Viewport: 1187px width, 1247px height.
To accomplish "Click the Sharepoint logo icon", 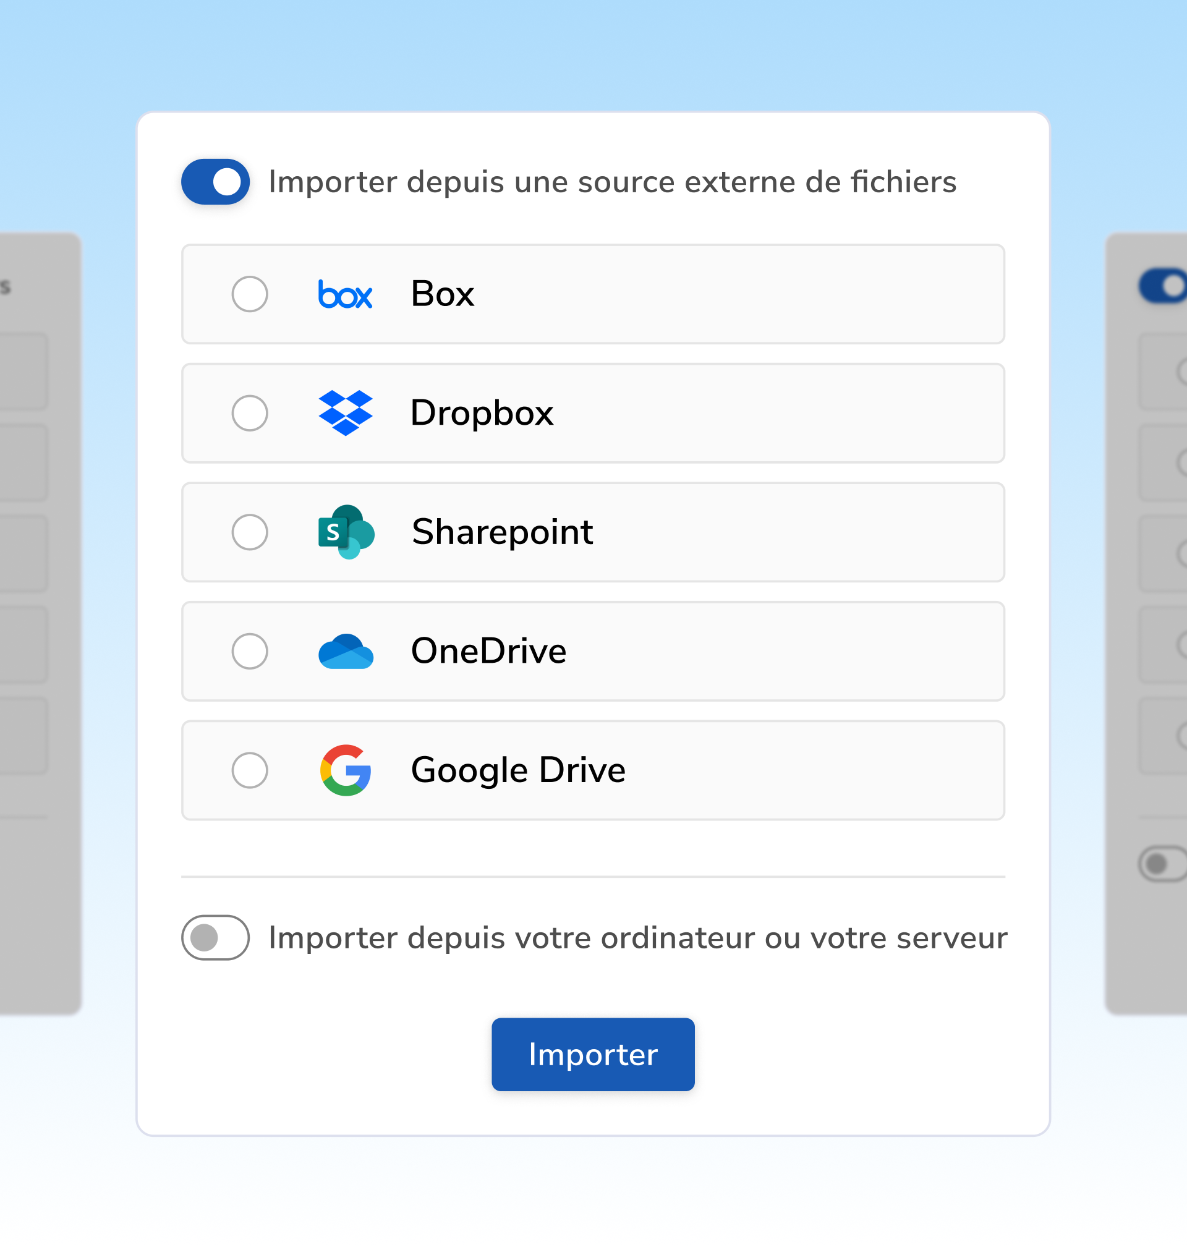I will (x=346, y=532).
